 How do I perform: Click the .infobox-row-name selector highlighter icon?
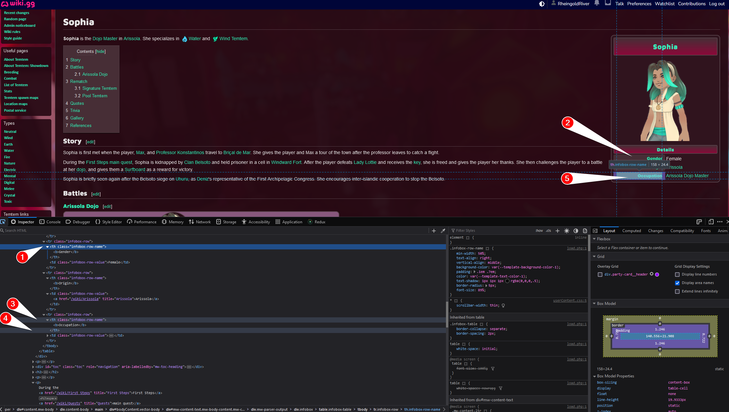click(487, 248)
